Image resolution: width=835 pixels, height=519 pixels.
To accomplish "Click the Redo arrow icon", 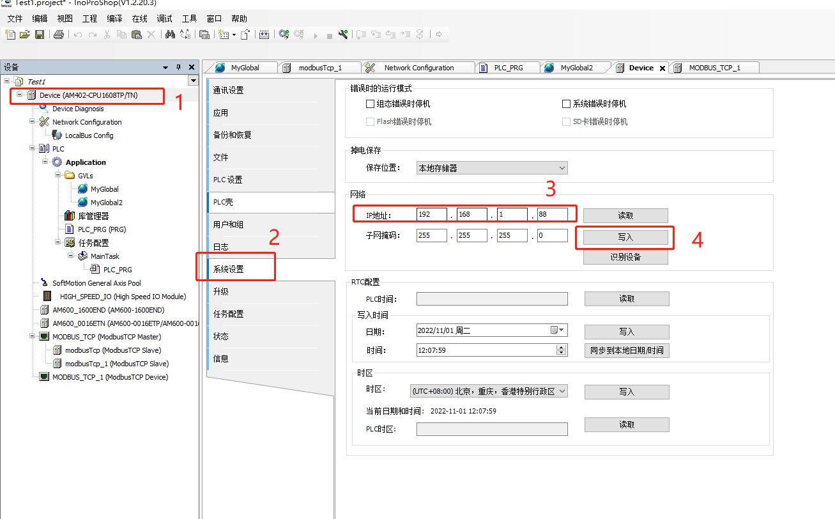I will [93, 35].
